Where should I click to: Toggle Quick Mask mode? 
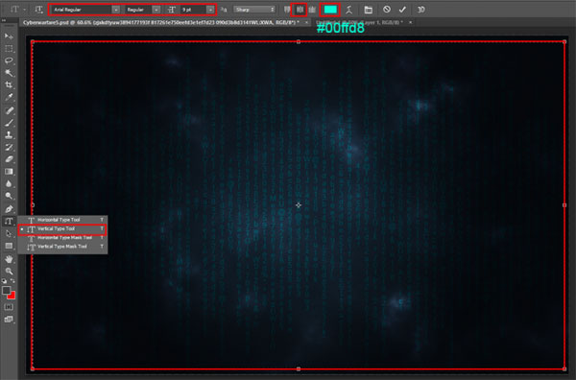9,307
